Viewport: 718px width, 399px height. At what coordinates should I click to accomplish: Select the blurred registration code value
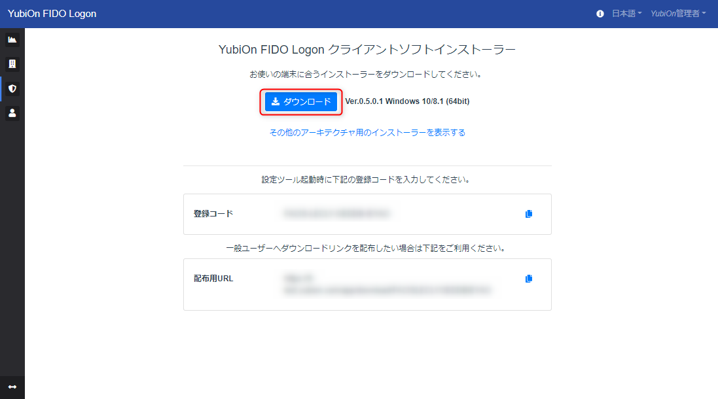pyautogui.click(x=336, y=214)
